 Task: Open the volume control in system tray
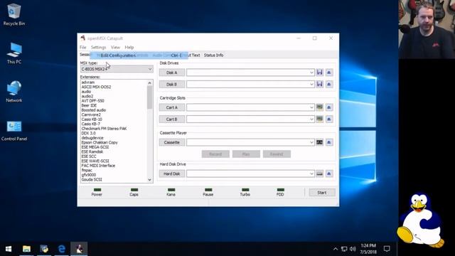tap(353, 249)
